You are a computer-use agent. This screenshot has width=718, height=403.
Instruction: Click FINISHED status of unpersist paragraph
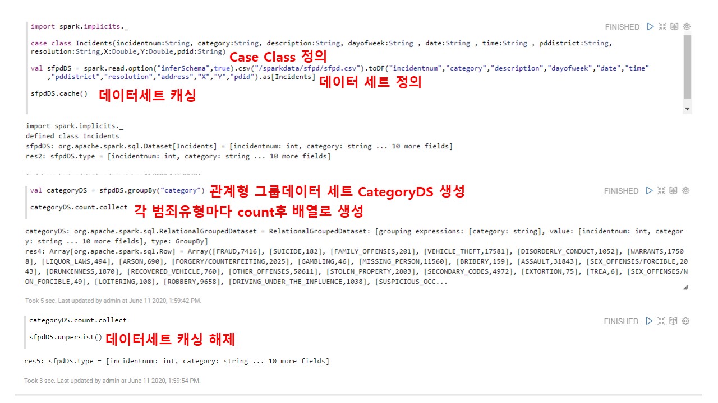[622, 321]
